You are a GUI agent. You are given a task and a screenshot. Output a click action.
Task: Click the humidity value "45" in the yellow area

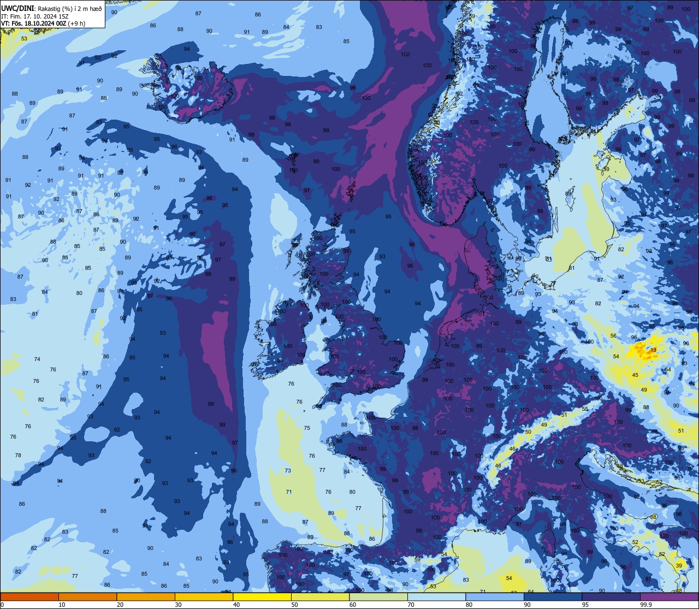pyautogui.click(x=635, y=375)
